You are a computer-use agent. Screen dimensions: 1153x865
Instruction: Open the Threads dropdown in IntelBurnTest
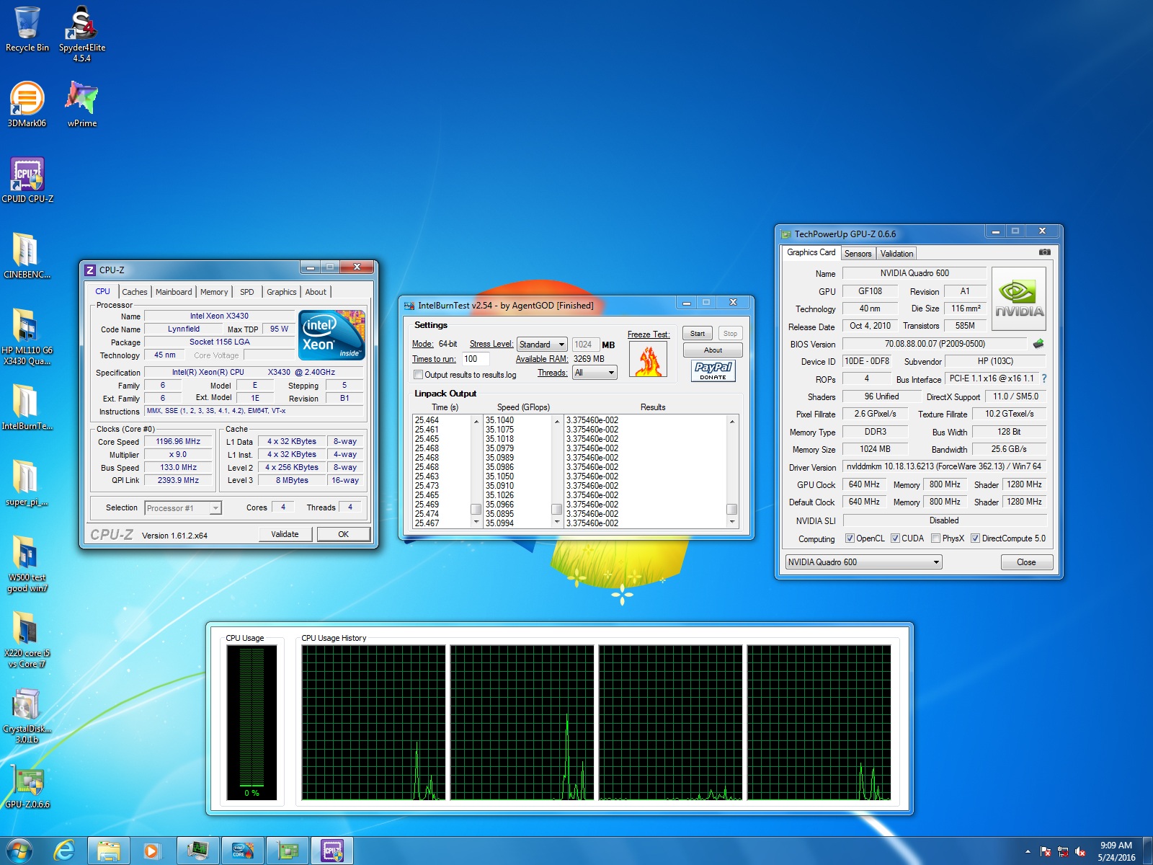coord(595,373)
